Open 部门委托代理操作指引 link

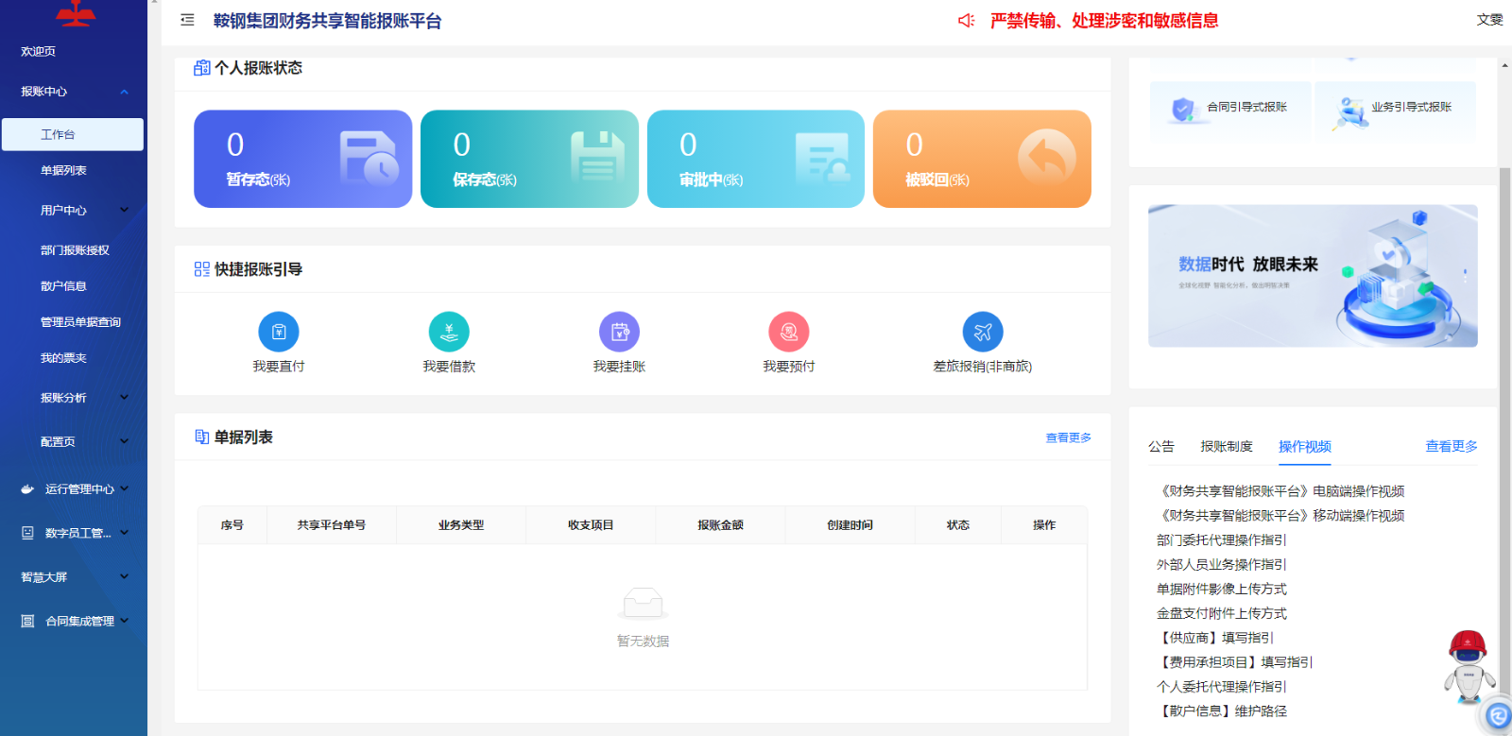[x=1221, y=539]
